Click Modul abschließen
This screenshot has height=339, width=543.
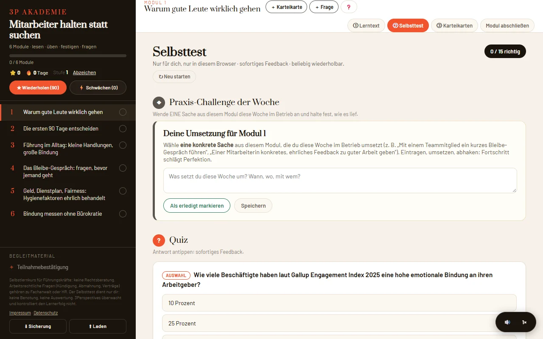click(x=507, y=25)
